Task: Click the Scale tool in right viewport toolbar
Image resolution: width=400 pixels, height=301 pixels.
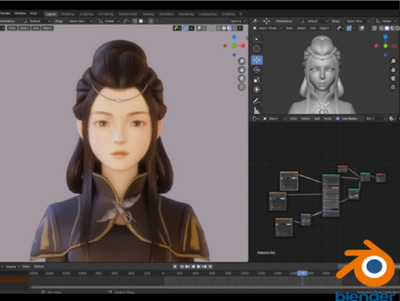Action: click(x=257, y=79)
